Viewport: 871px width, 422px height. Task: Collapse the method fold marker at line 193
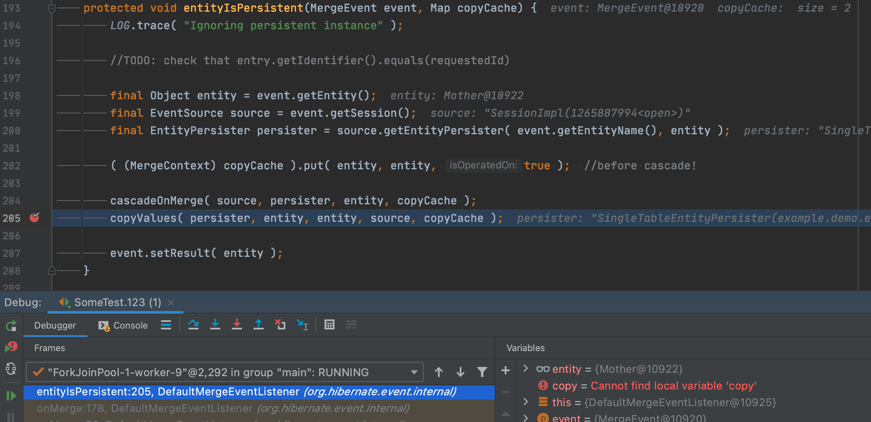pos(52,8)
